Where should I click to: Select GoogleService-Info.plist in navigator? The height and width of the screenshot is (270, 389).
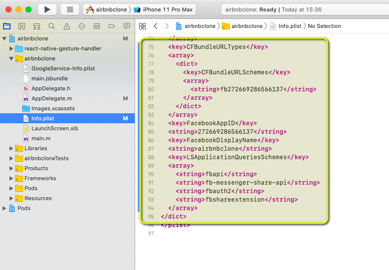pos(63,68)
